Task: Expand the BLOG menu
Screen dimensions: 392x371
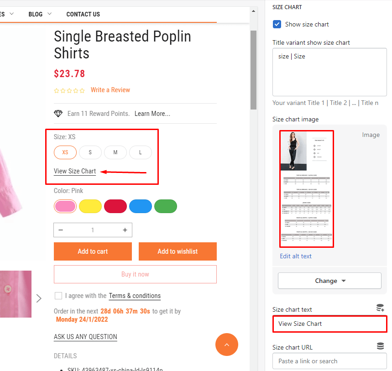Action: pos(40,14)
